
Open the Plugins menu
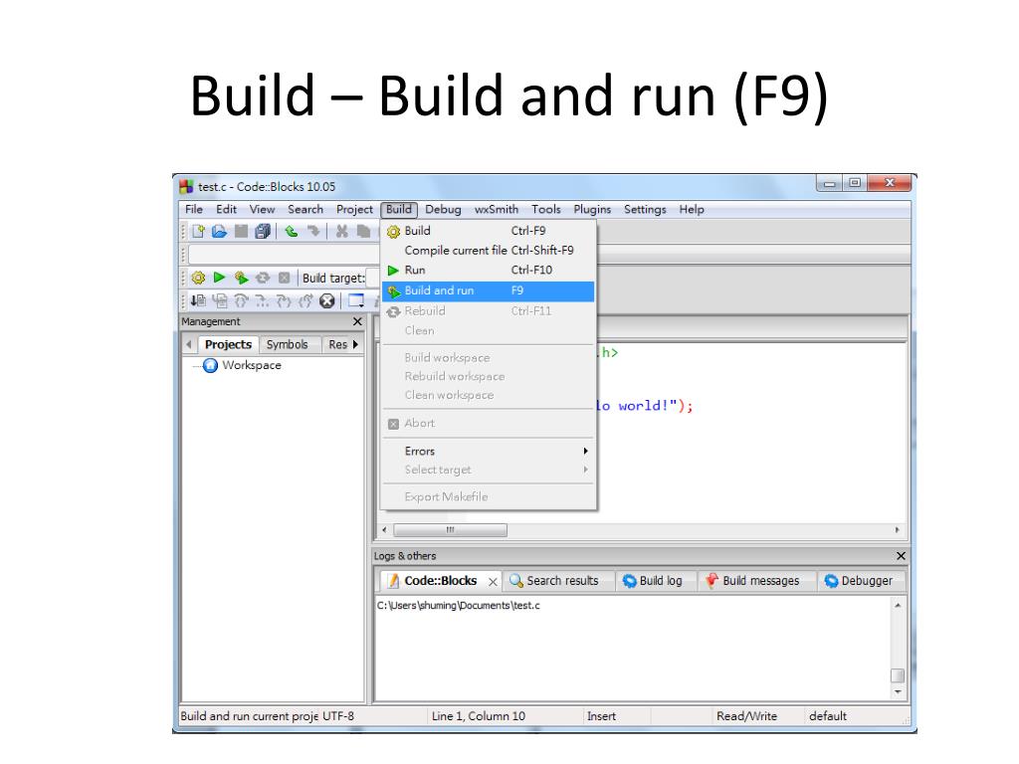(x=592, y=209)
